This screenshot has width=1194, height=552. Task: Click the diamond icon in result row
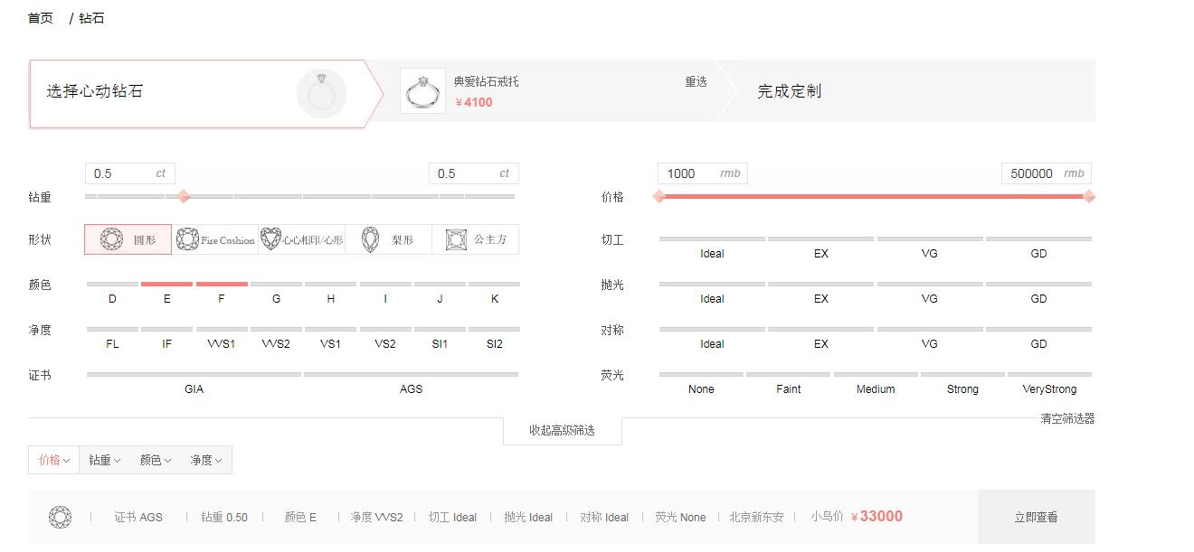[x=60, y=517]
